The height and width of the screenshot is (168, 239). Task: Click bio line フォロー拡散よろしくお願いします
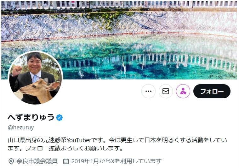[74, 148]
